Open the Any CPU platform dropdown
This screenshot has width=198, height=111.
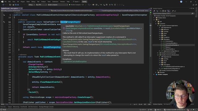41,5
